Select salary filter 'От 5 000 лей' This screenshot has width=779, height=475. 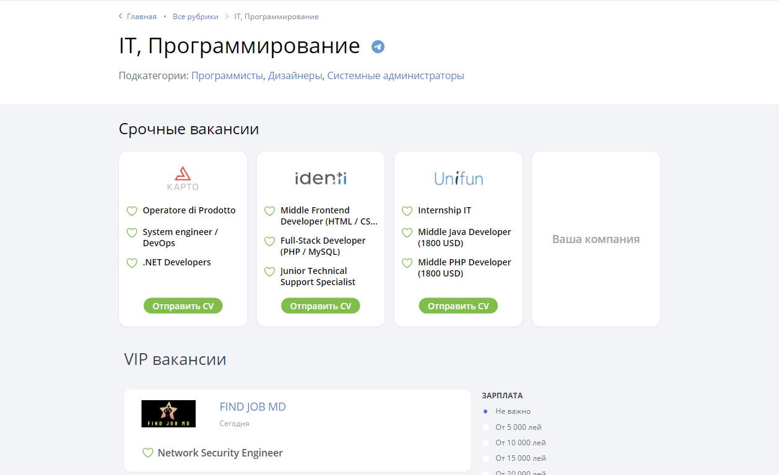485,427
